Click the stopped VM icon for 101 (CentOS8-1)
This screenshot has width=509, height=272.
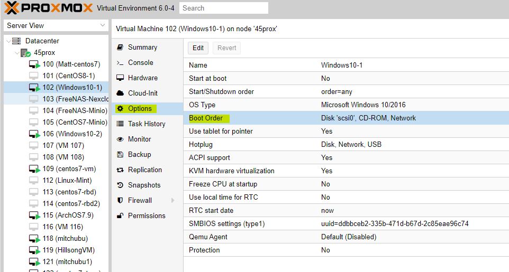[x=34, y=76]
